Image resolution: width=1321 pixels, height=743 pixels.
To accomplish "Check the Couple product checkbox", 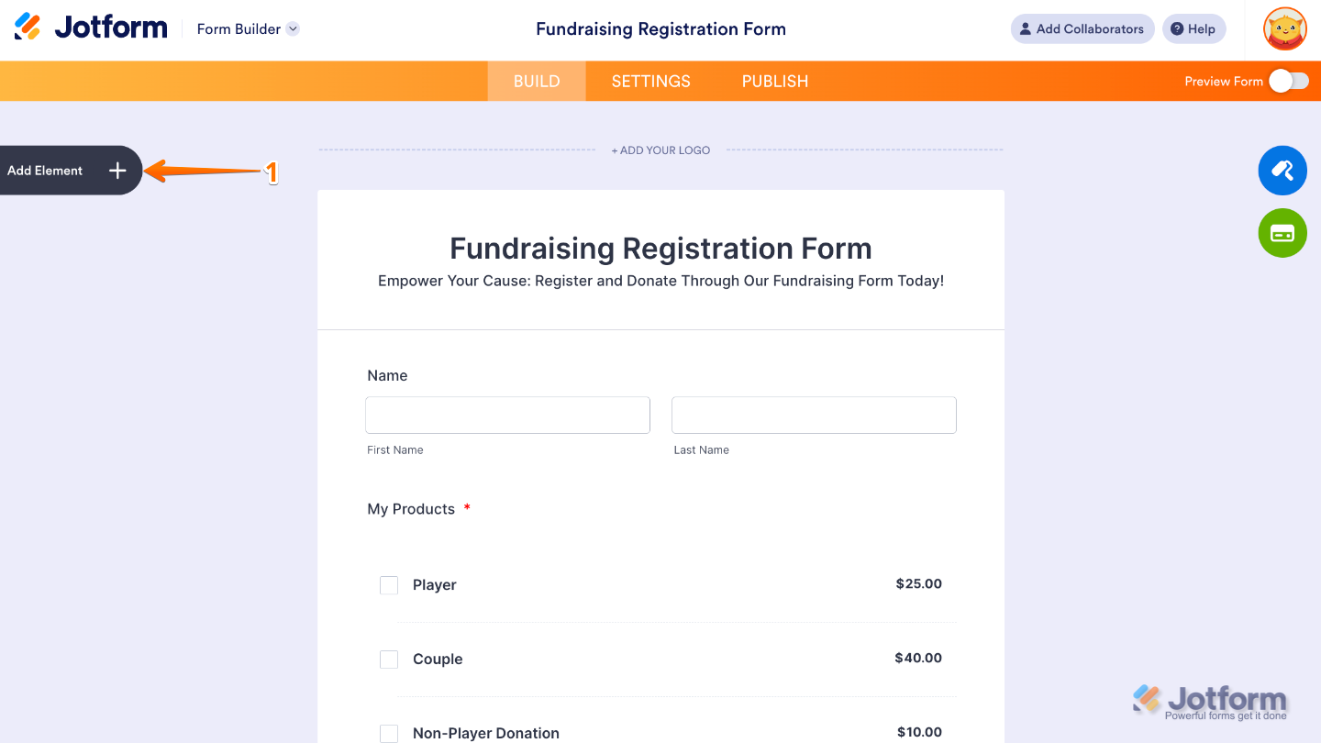I will (x=389, y=659).
